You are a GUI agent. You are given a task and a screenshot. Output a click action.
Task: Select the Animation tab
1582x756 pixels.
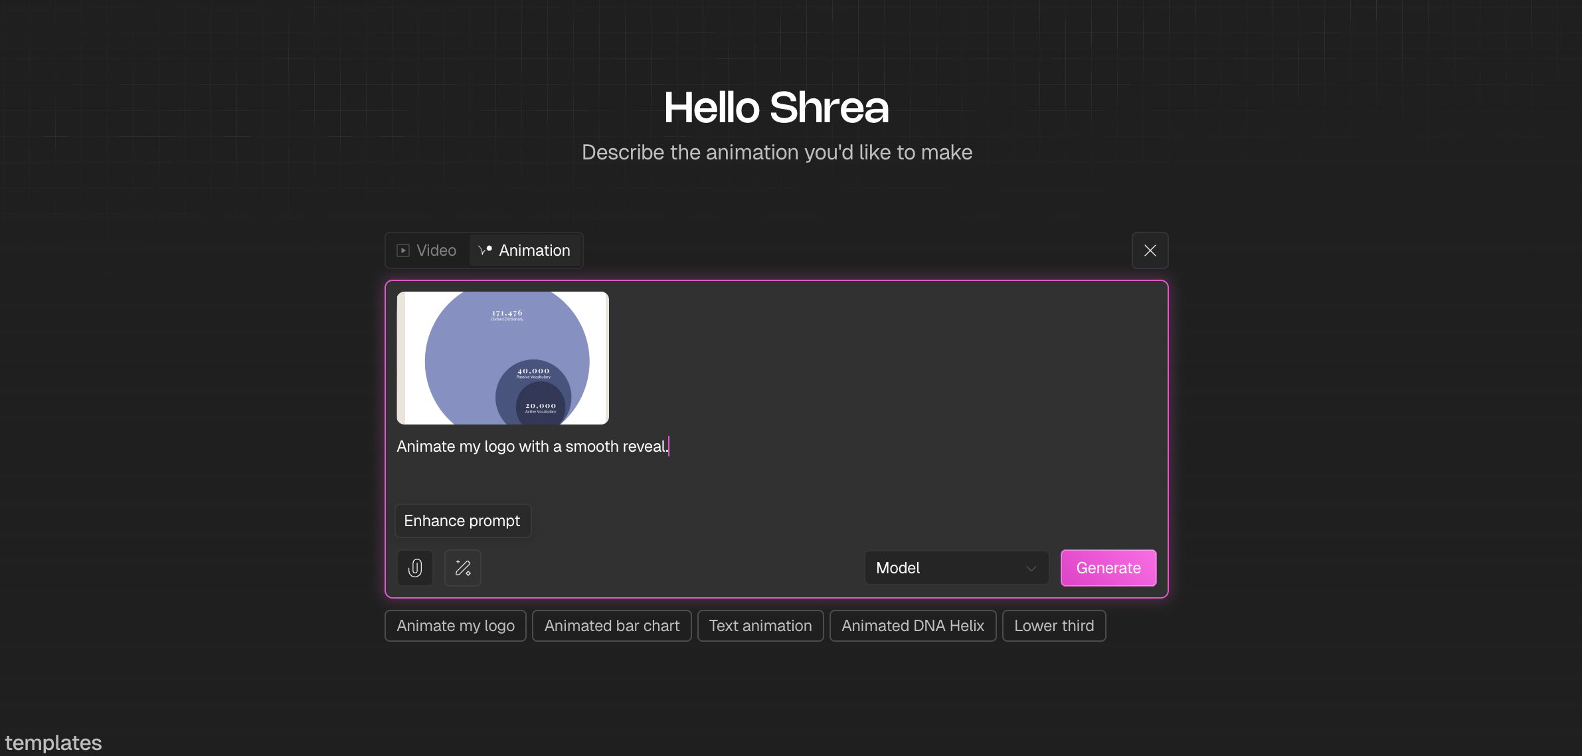tap(525, 250)
